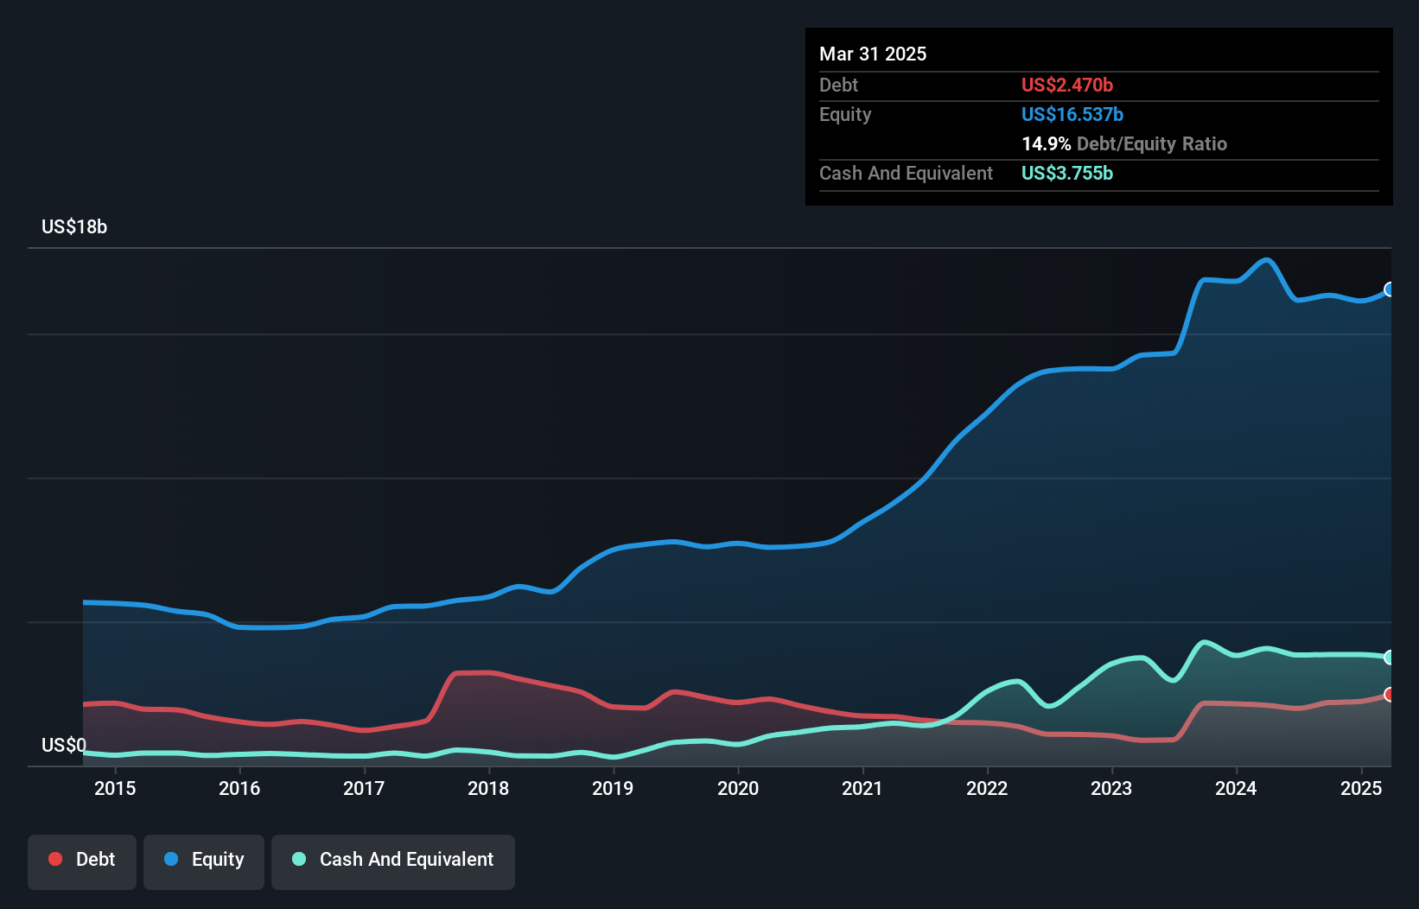1419x909 pixels.
Task: Click the 14.9% Debt/Equity Ratio text
Action: 1124,143
